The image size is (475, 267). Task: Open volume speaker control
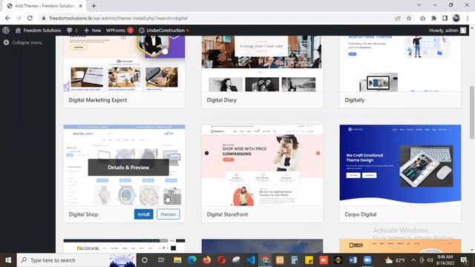tap(430, 260)
